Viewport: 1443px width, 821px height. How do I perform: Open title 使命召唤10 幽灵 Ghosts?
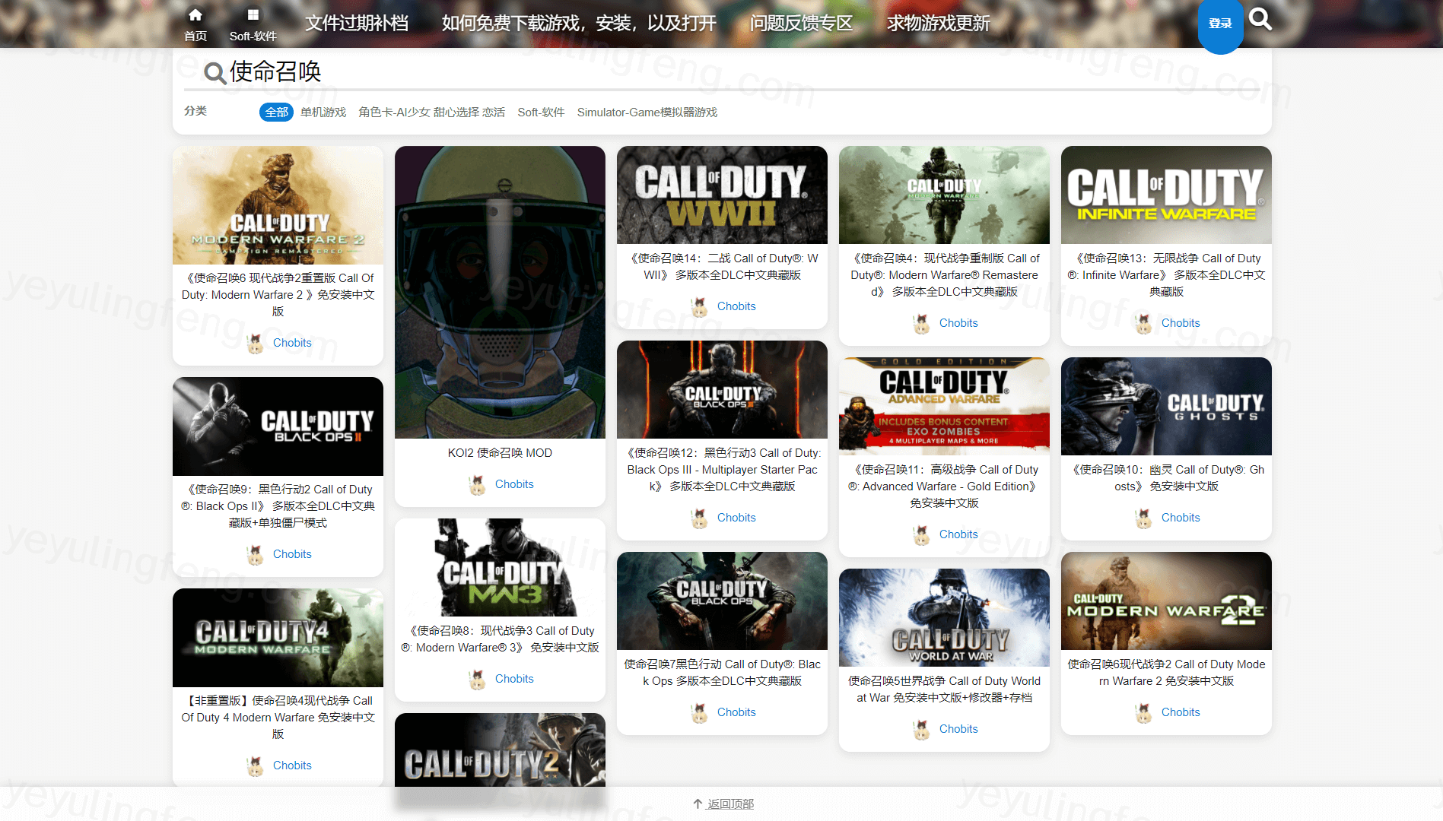point(1167,478)
